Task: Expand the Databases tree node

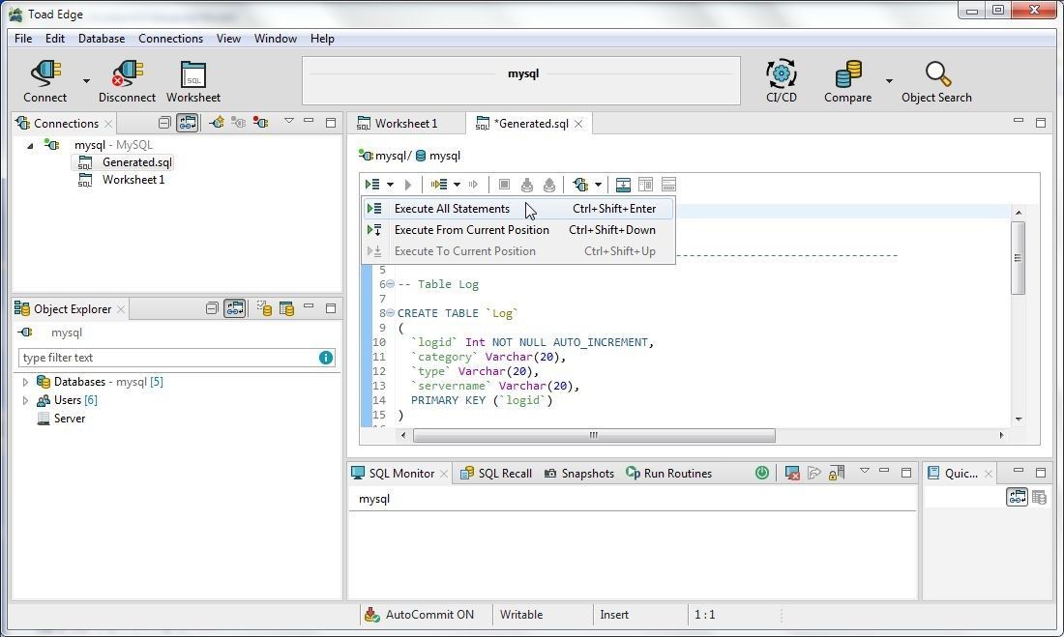Action: pyautogui.click(x=26, y=382)
